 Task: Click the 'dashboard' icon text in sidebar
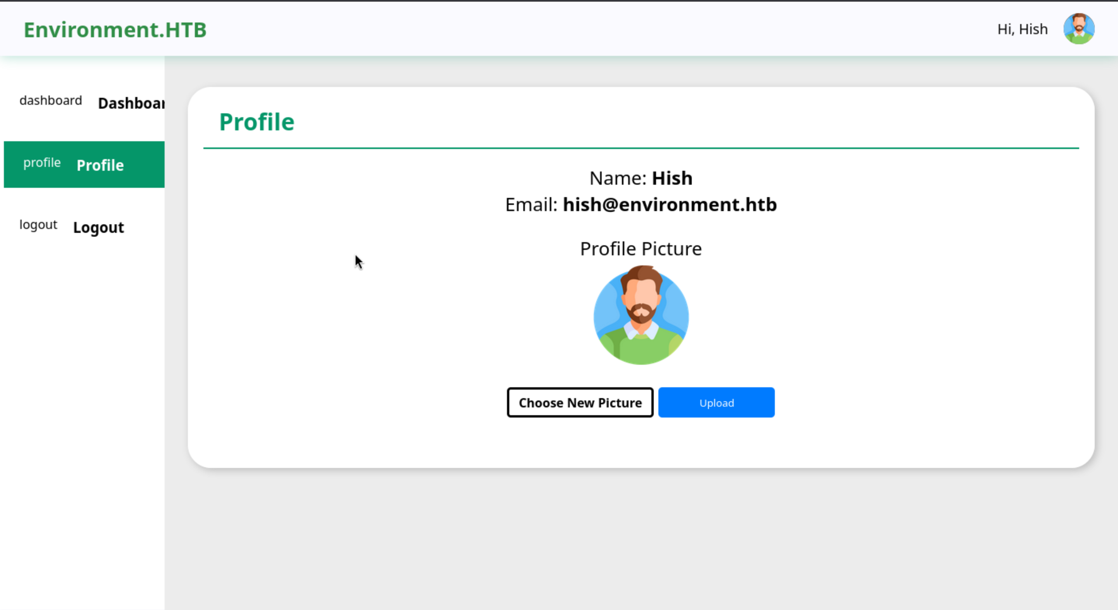(51, 100)
